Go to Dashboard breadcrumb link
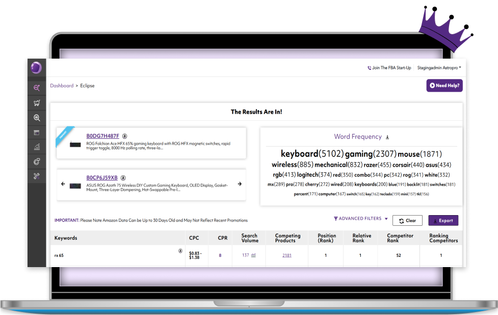Viewport: 498px width, 315px height. (x=62, y=86)
